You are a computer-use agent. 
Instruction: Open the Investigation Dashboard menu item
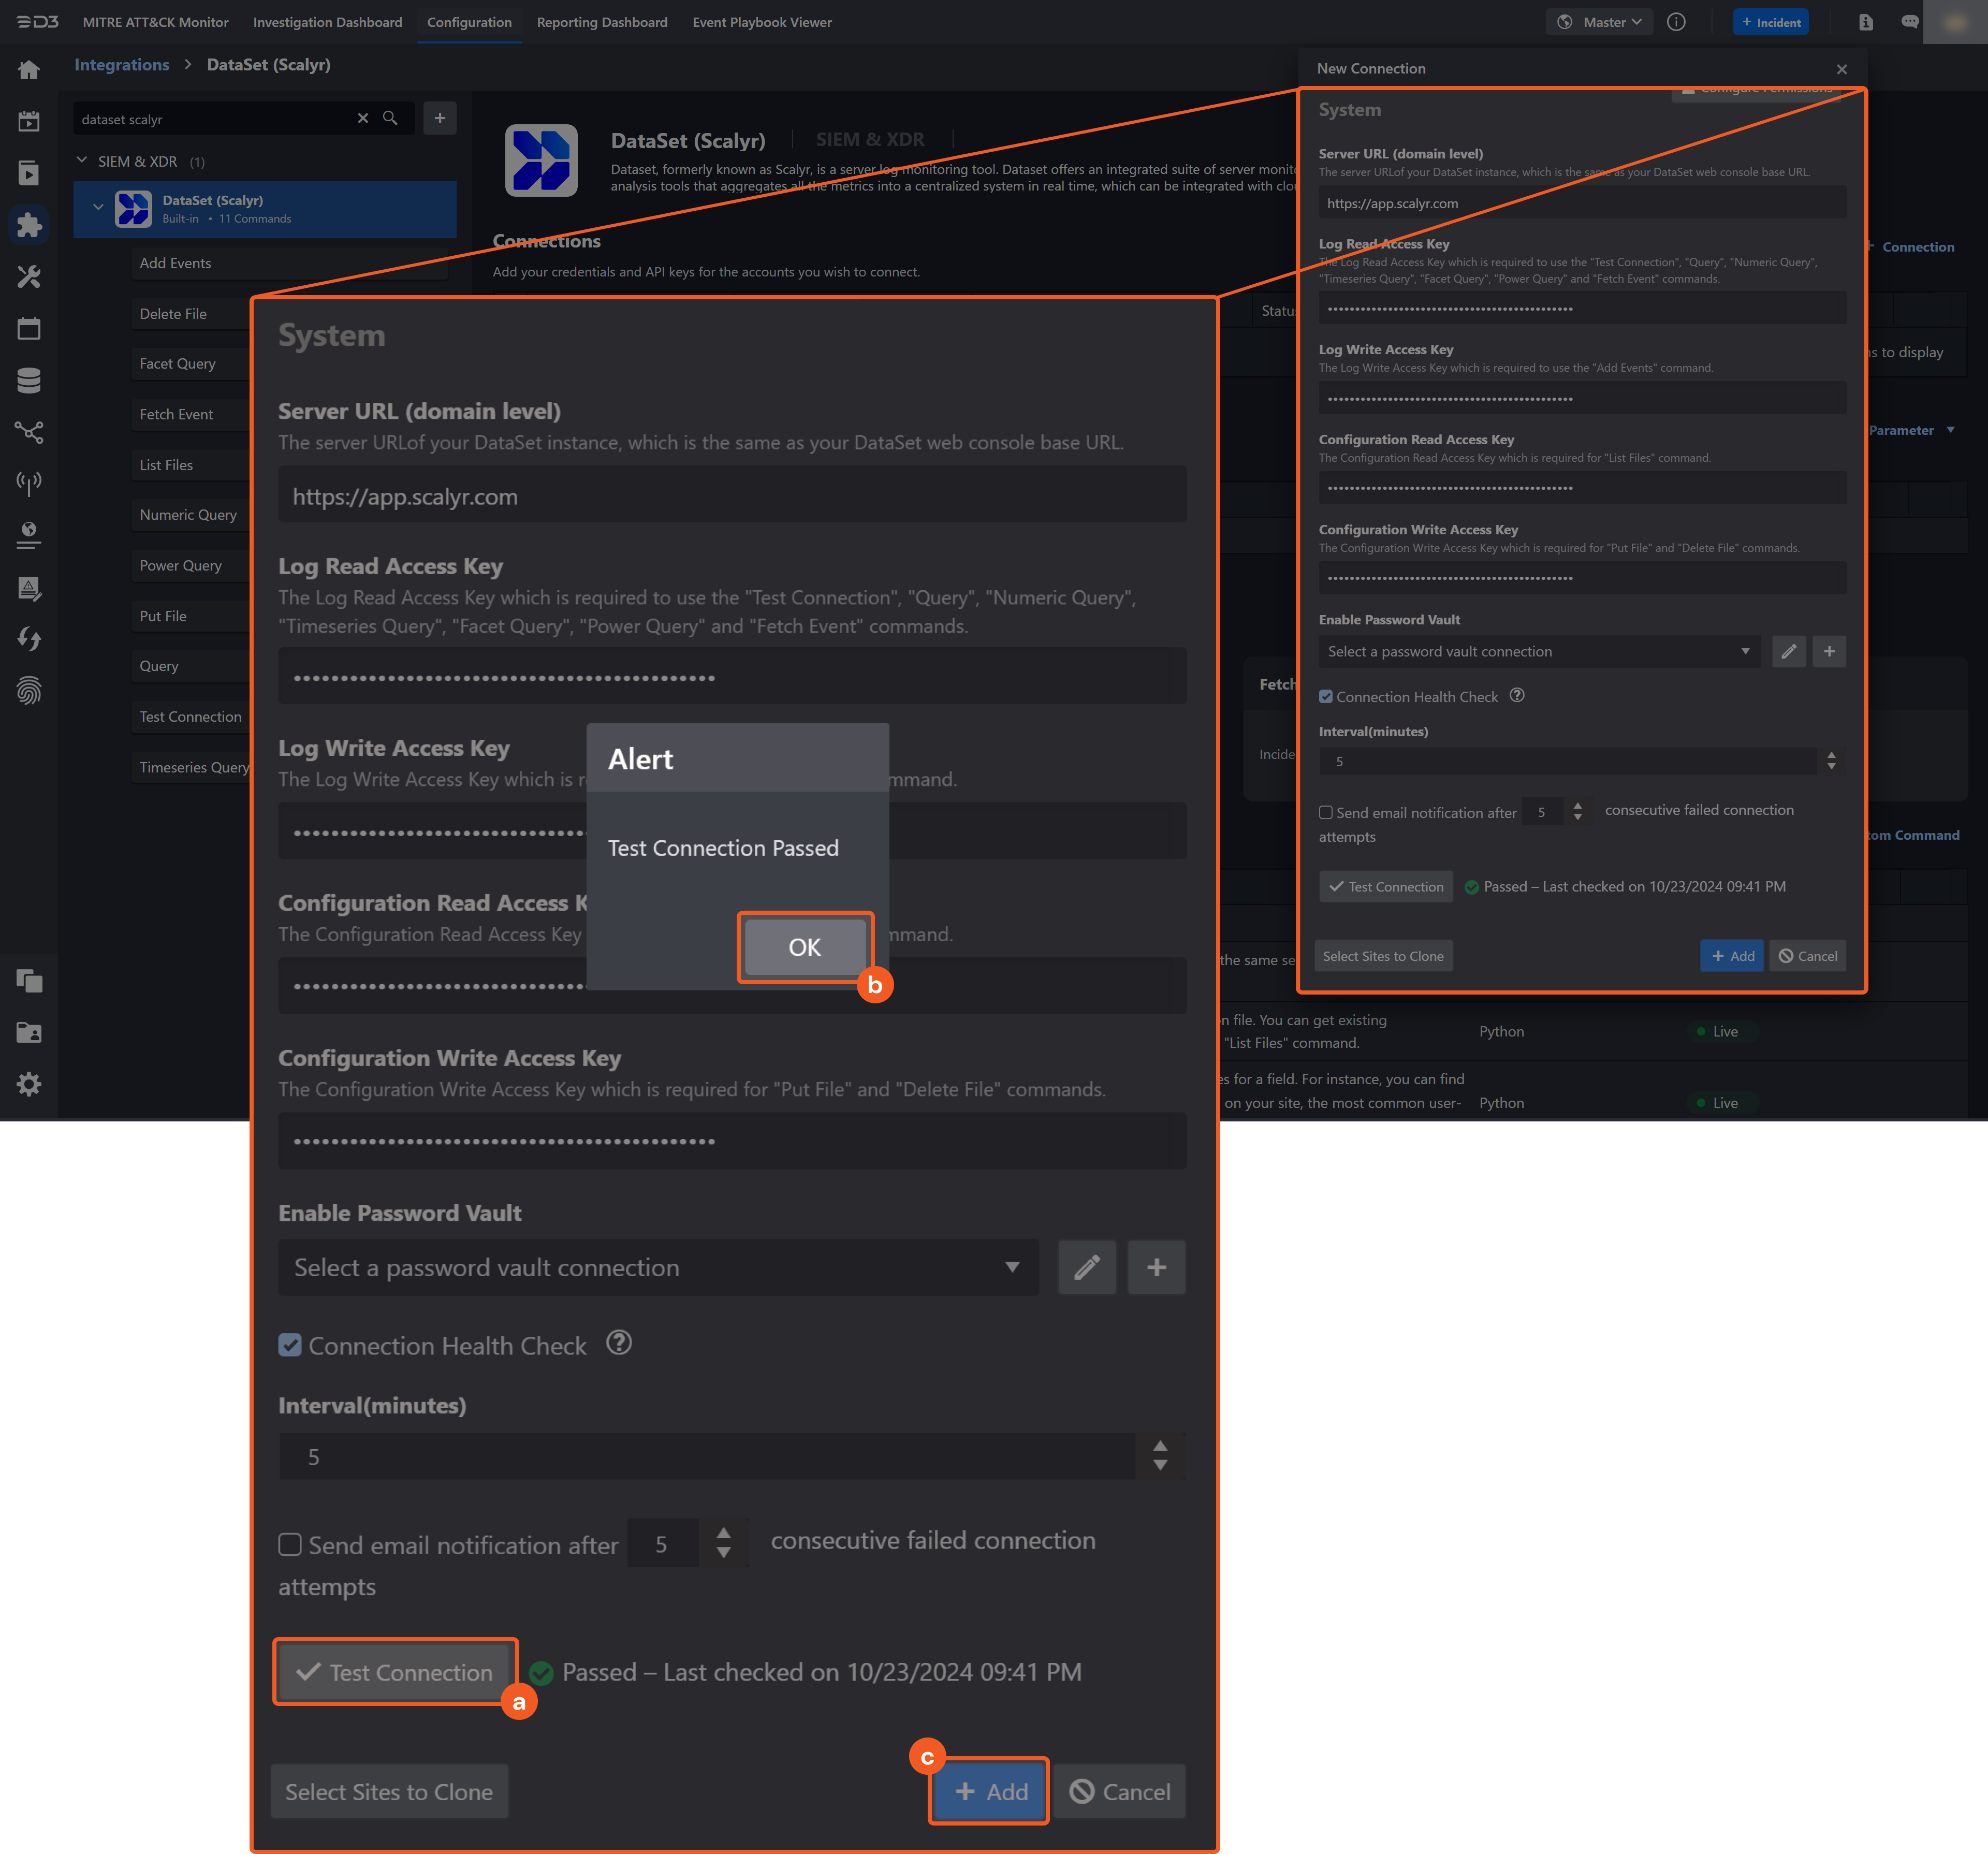click(327, 22)
